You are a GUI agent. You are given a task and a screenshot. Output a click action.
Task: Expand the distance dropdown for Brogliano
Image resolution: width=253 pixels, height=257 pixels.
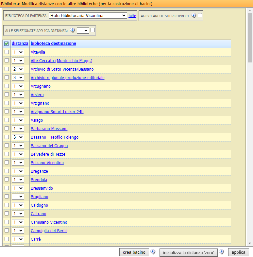18,197
